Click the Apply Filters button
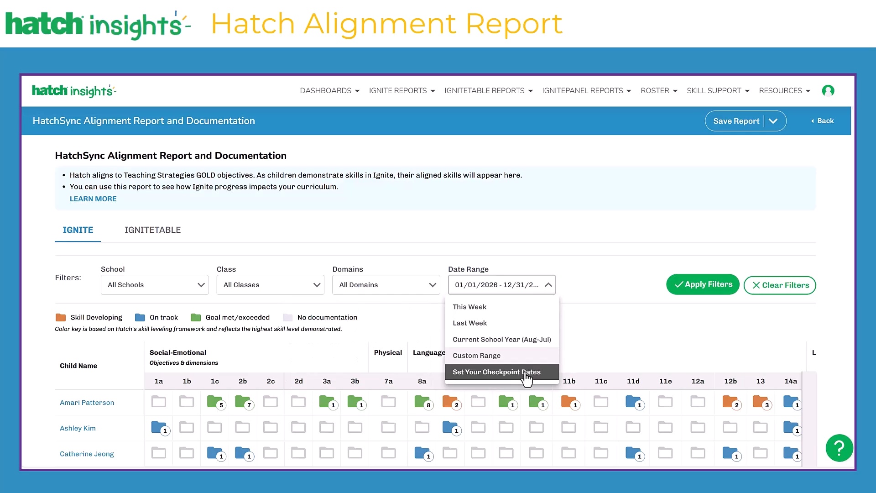The image size is (876, 493). 703,284
